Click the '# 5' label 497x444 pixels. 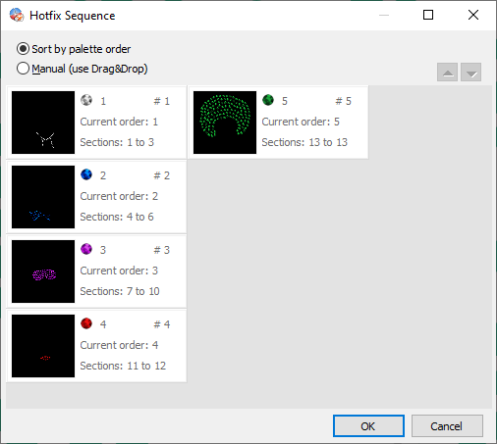tap(344, 101)
